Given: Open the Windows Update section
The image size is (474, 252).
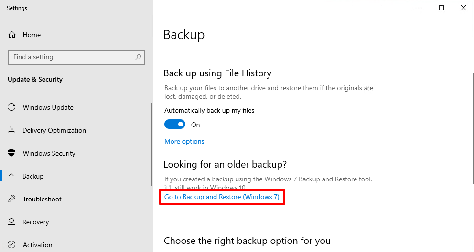Looking at the screenshot, I should click(48, 107).
